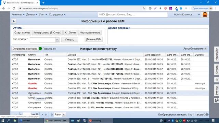Viewport: 219px width, 123px height.
Task: Click the Отправить повторно button
Action: tap(25, 49)
